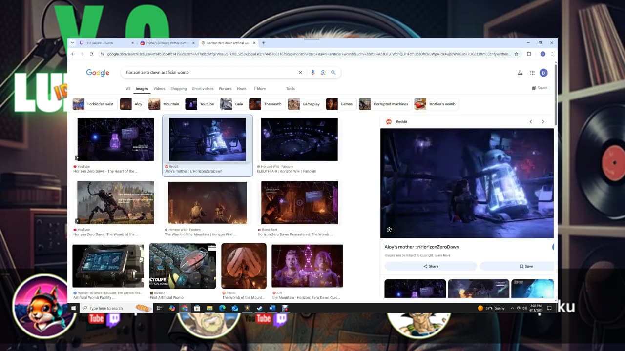Filter images by Aloy chip
Image resolution: width=625 pixels, height=351 pixels.
133,104
